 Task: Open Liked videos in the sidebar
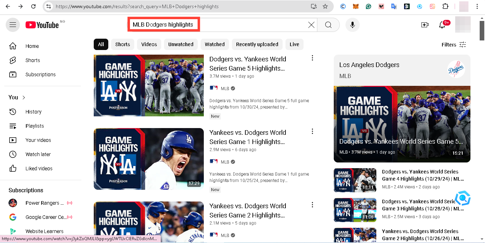pyautogui.click(x=39, y=169)
